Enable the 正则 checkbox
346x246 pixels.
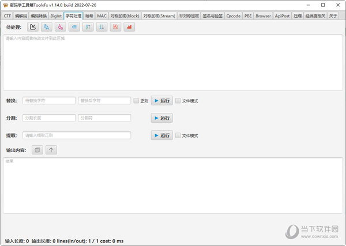(136, 101)
